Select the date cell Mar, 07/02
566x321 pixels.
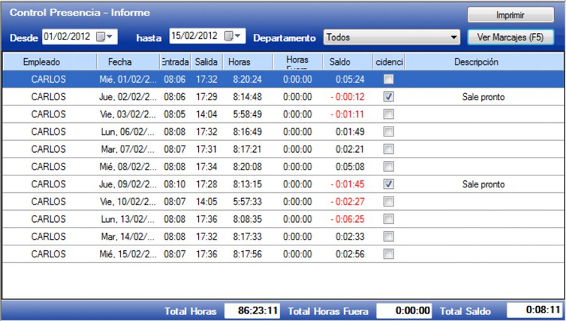click(128, 149)
